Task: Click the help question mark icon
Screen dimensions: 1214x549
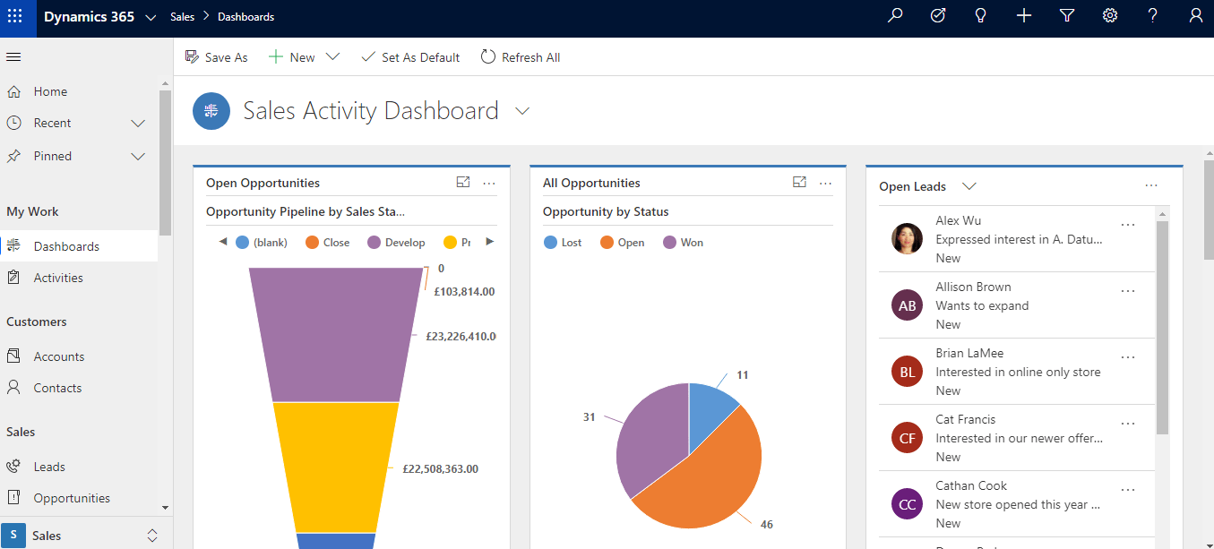Action: 1153,16
